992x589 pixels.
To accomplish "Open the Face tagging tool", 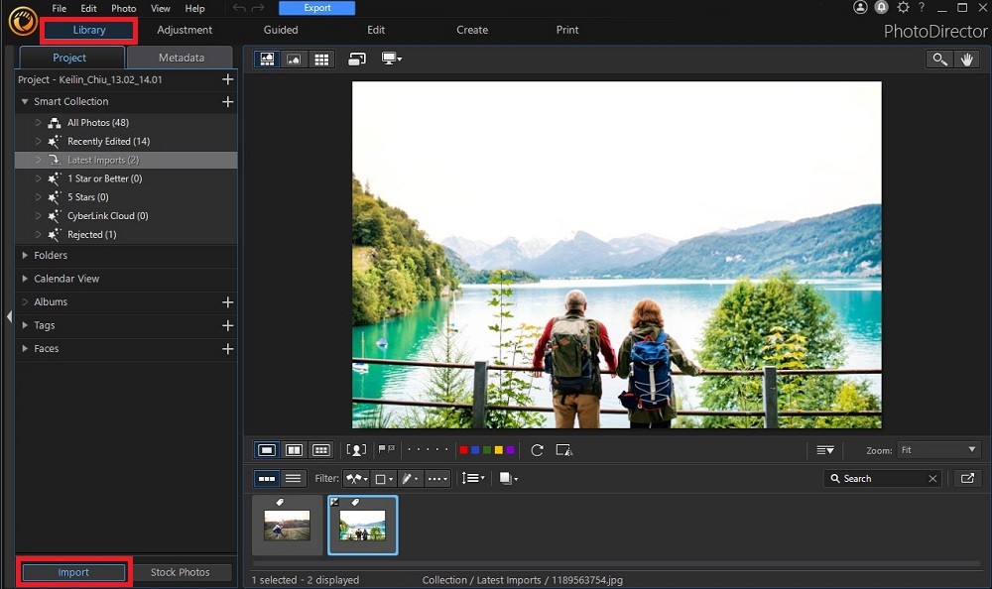I will pyautogui.click(x=356, y=449).
